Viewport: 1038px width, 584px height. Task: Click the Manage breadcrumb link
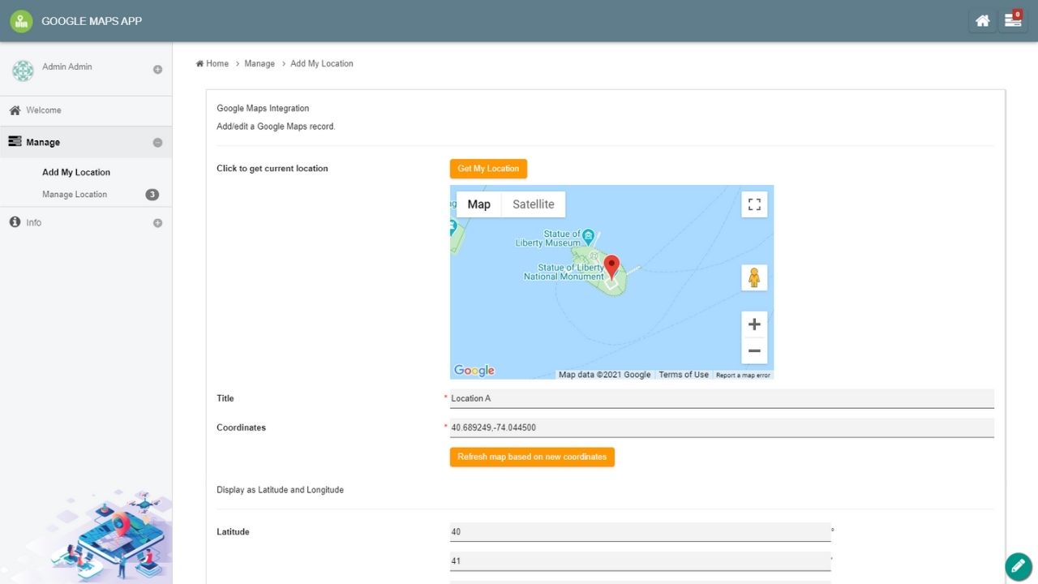click(x=259, y=63)
